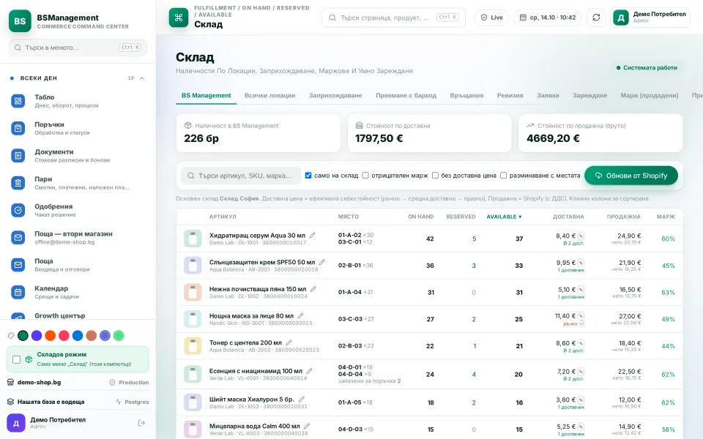Click the Търси в менюто sidebar search box
This screenshot has height=439, width=703.
coord(78,48)
